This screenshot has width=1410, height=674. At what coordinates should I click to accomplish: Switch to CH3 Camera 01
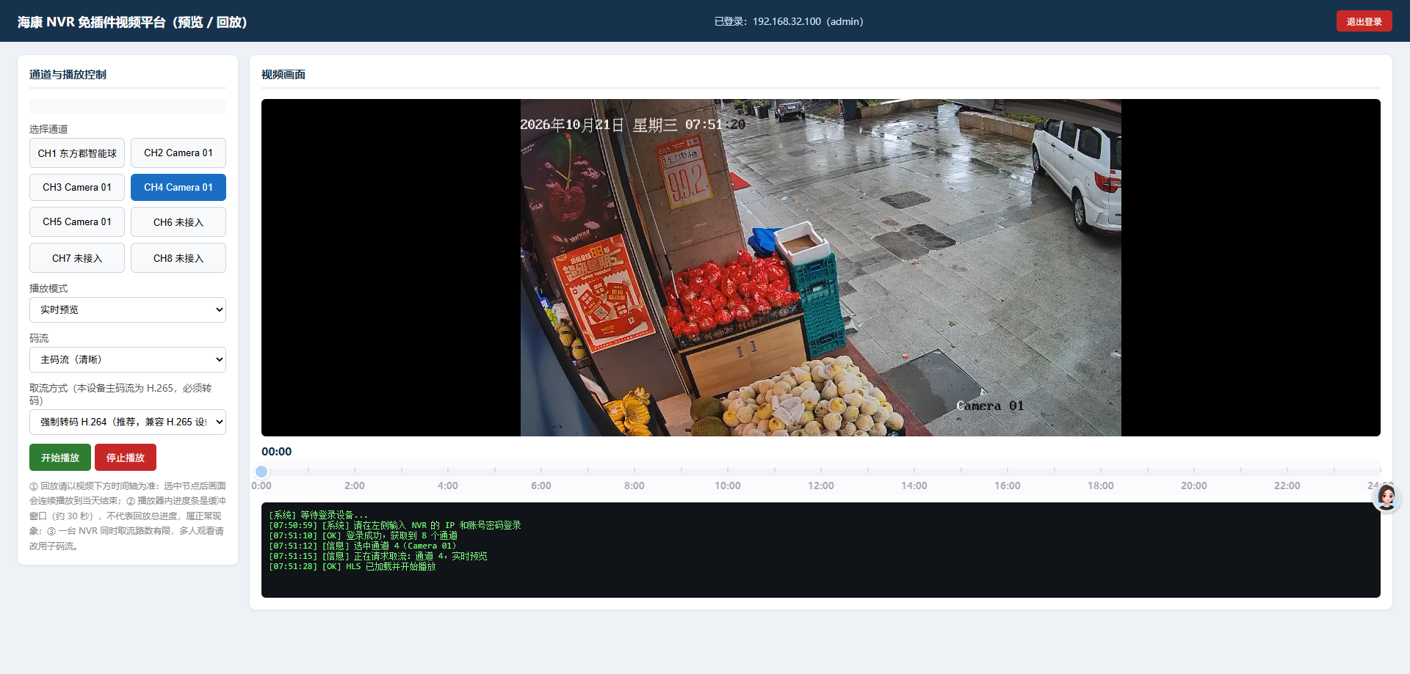point(77,187)
